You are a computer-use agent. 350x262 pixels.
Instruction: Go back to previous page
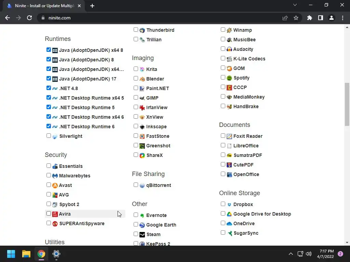[x=8, y=18]
